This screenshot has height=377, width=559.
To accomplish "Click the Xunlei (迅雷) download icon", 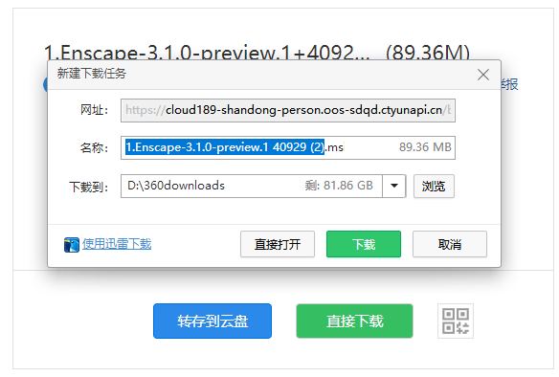I will tap(71, 245).
